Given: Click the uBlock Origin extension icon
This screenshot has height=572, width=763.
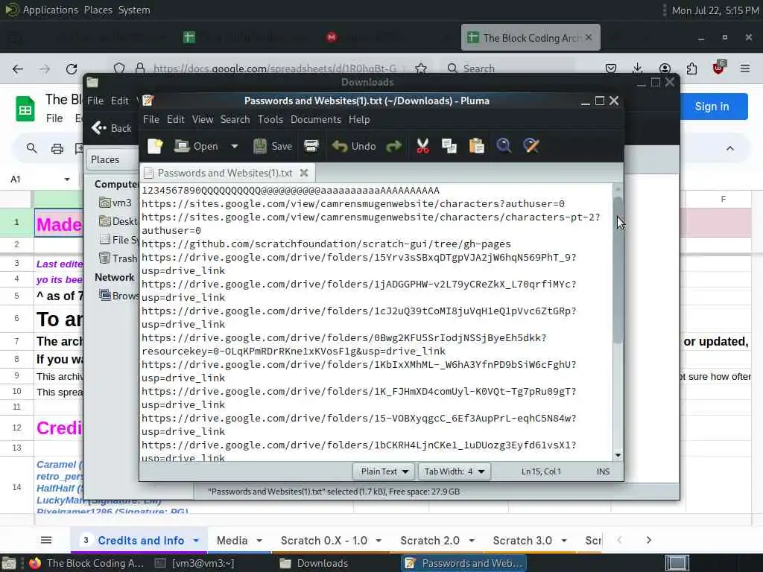Looking at the screenshot, I should 719,68.
